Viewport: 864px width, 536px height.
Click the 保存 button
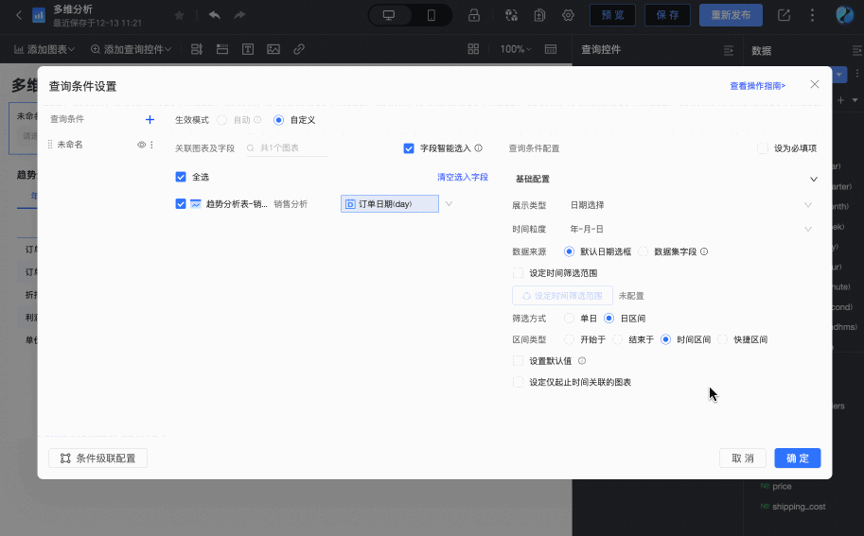(667, 15)
